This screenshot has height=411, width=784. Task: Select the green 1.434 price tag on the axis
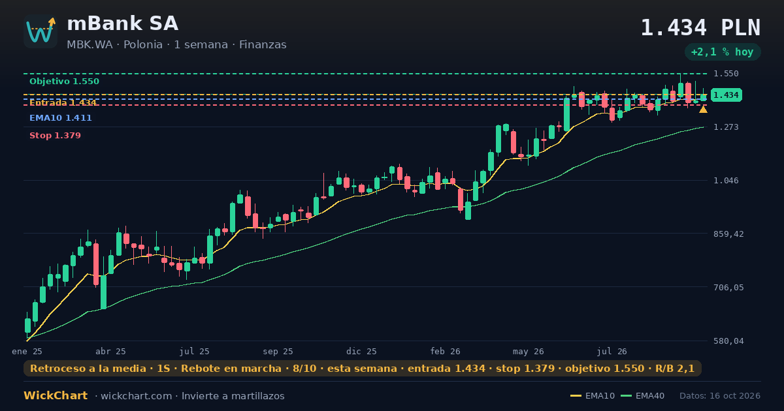click(x=727, y=95)
